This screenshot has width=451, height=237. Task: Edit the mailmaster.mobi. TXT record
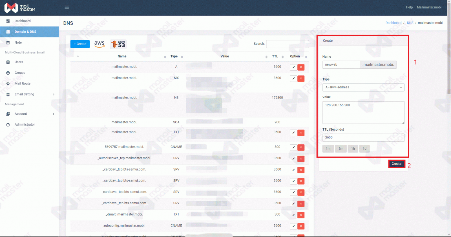(293, 133)
